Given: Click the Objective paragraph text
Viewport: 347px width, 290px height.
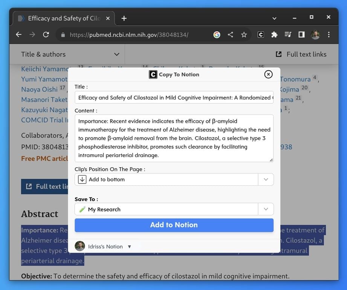Looking at the screenshot, I should (155, 276).
